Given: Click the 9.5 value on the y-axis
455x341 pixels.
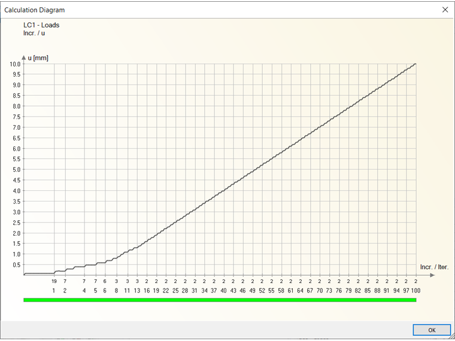Looking at the screenshot, I should click(x=17, y=74).
